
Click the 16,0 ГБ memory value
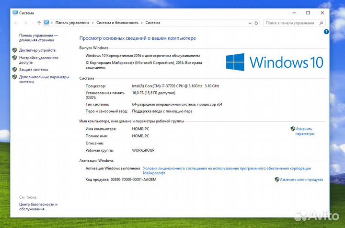tap(154, 93)
